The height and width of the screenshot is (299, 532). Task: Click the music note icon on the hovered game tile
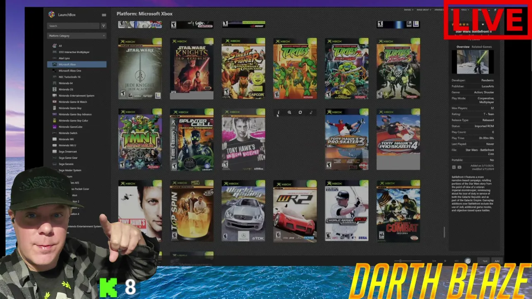311,113
